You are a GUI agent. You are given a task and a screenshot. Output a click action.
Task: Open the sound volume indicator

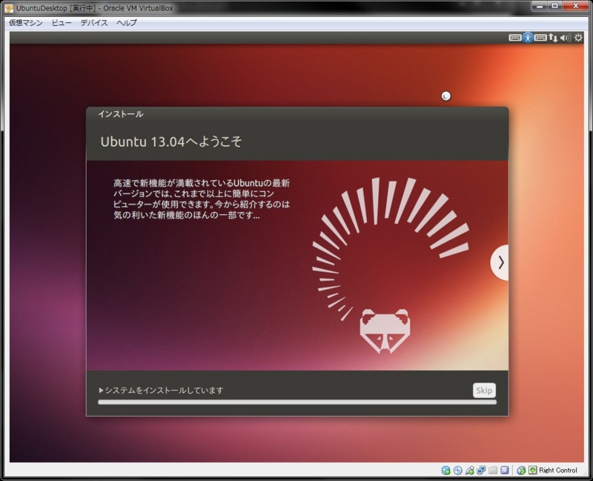[566, 38]
